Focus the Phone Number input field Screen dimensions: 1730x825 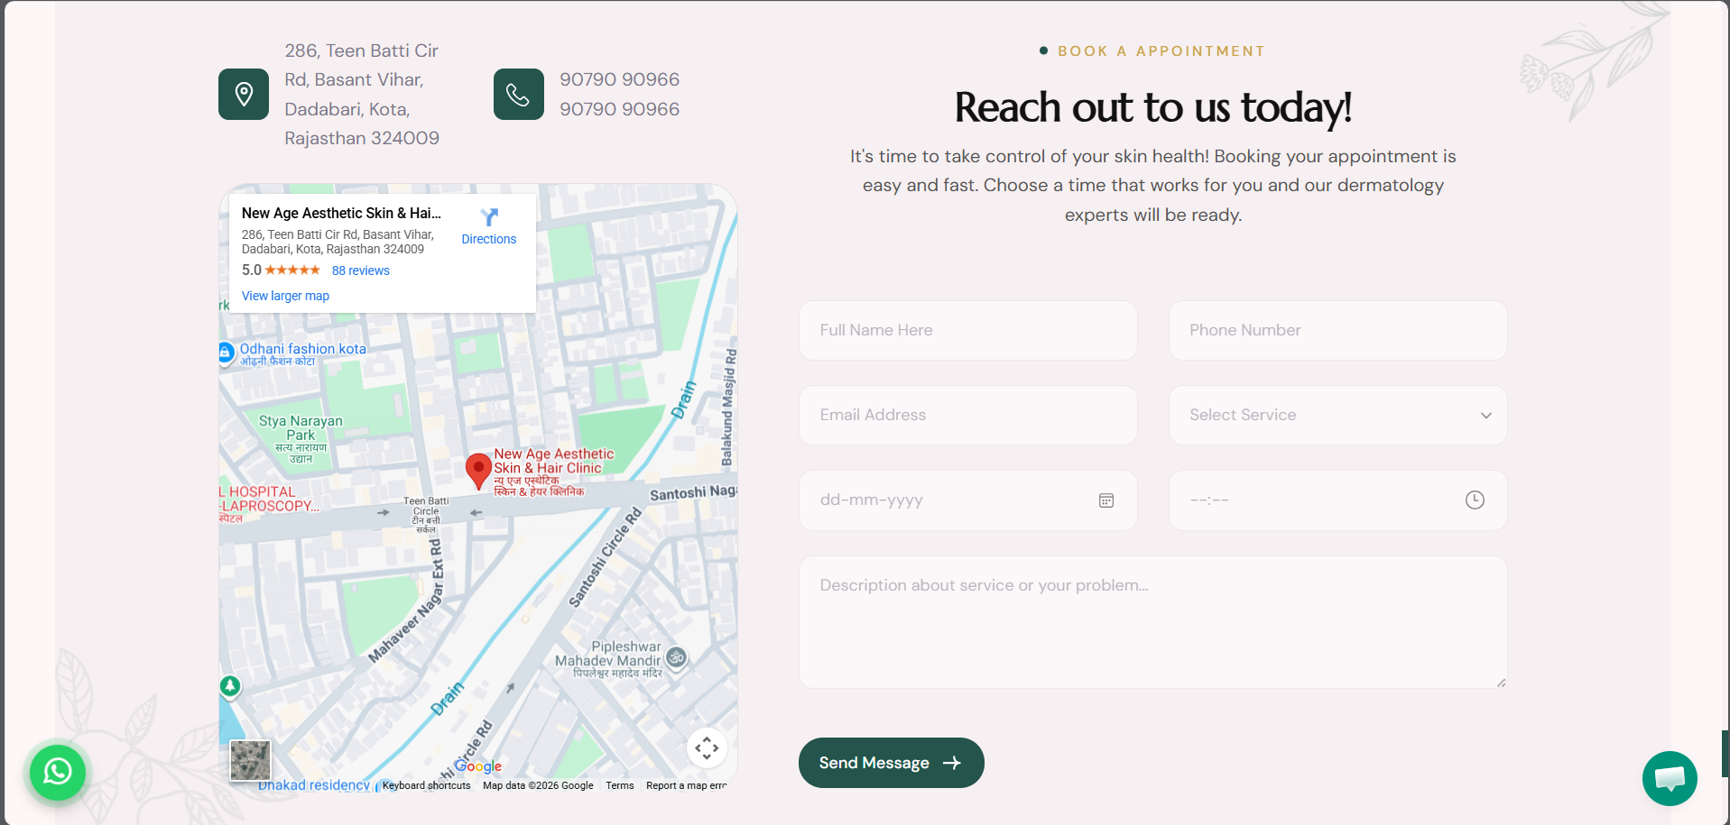tap(1337, 331)
